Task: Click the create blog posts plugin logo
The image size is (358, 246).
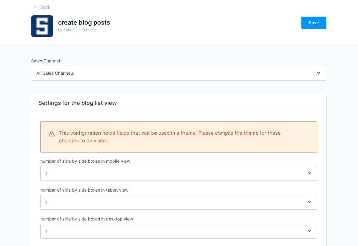Action: point(42,26)
